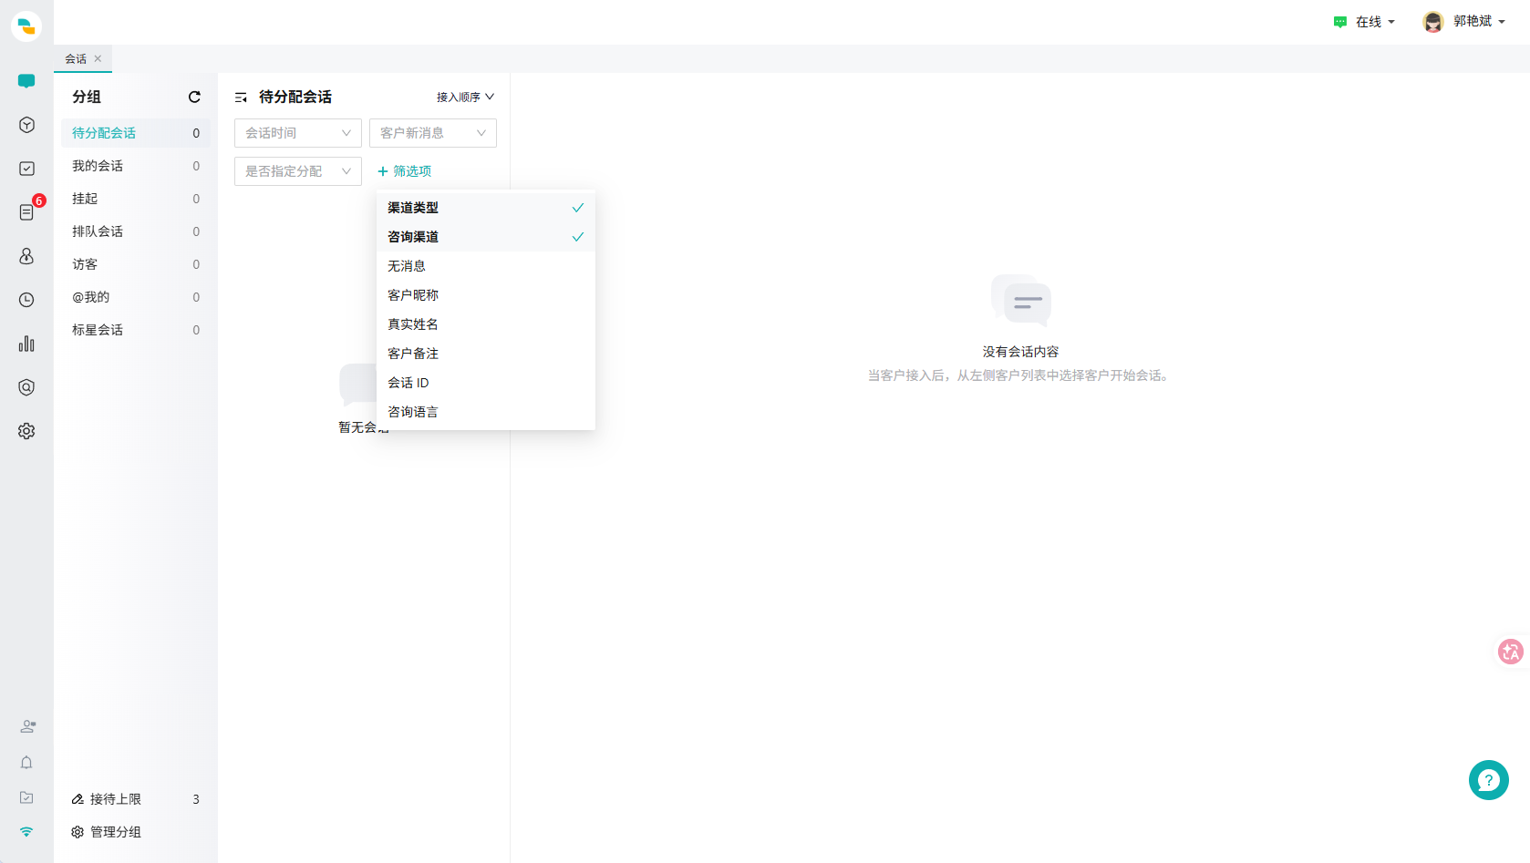Open the notifications bell icon

[26, 763]
